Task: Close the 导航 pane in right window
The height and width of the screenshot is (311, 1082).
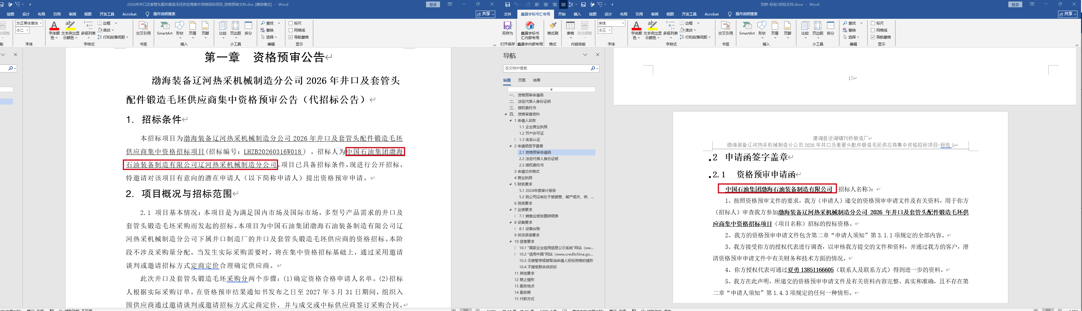Action: tap(597, 55)
